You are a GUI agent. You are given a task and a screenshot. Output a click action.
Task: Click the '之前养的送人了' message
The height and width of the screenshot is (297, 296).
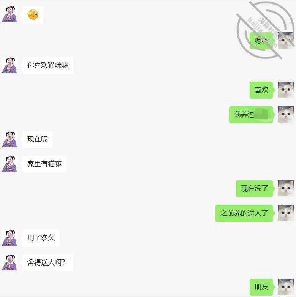point(244,213)
